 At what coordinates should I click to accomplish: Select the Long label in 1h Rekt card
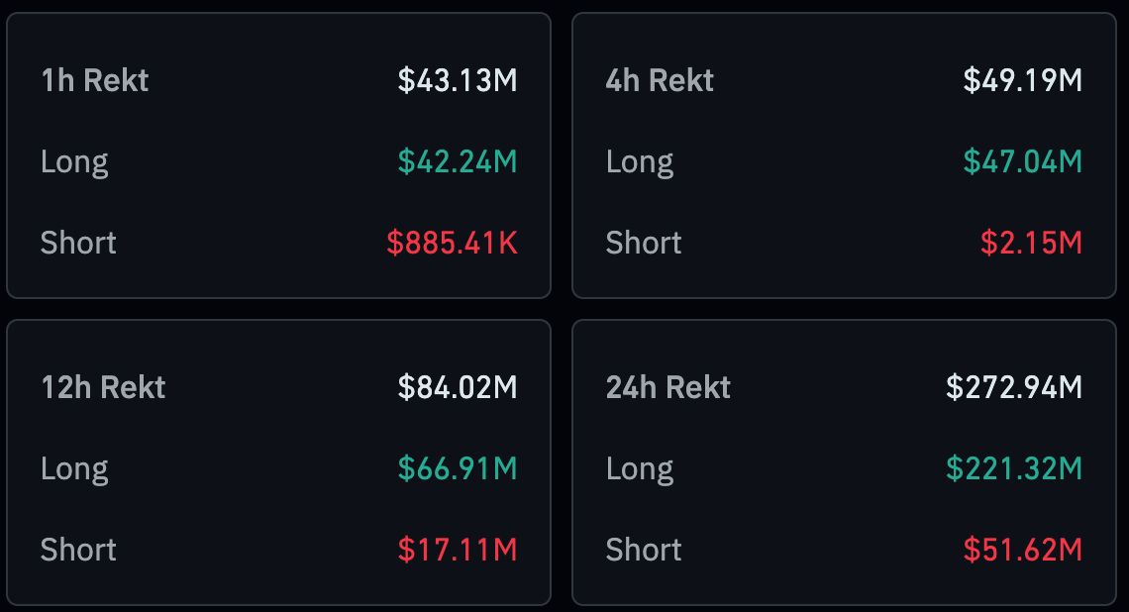click(74, 161)
